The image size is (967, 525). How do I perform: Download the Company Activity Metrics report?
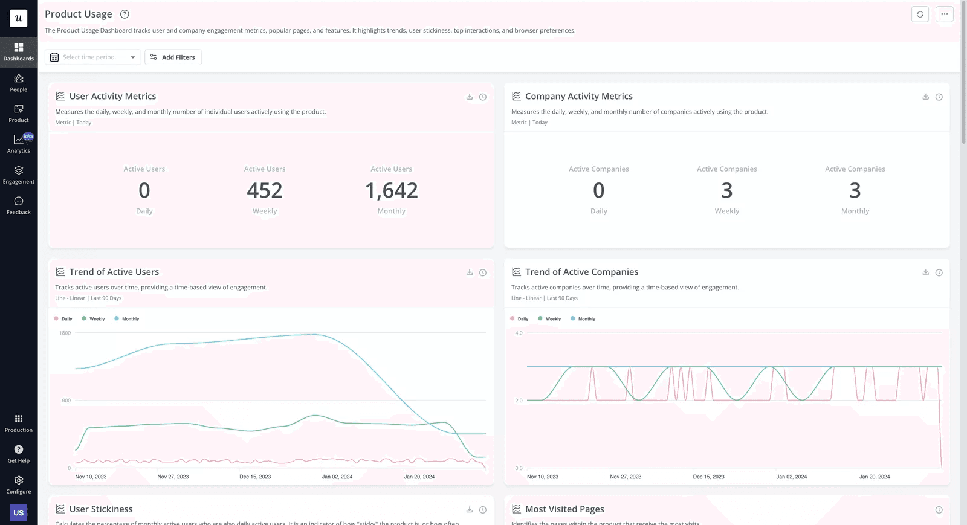[925, 97]
